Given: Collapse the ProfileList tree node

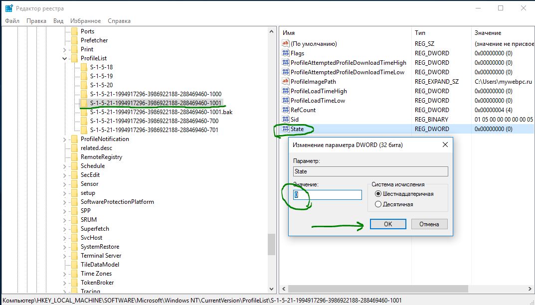Looking at the screenshot, I should [64, 58].
